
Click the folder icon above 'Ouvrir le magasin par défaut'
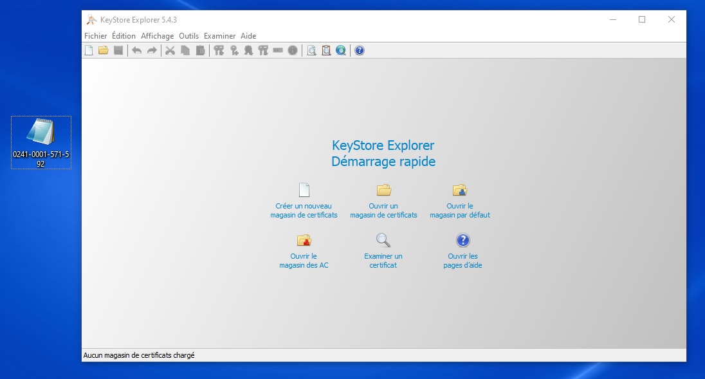[x=460, y=190]
